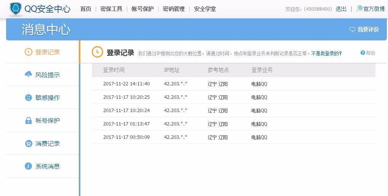Click the 我要评价 link
Image resolution: width=388 pixels, height=196 pixels.
pyautogui.click(x=368, y=29)
